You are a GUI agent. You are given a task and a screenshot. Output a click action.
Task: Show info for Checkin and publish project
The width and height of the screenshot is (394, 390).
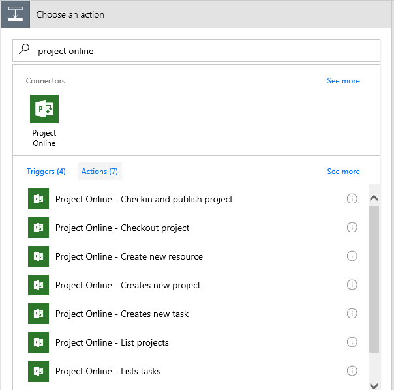(352, 198)
